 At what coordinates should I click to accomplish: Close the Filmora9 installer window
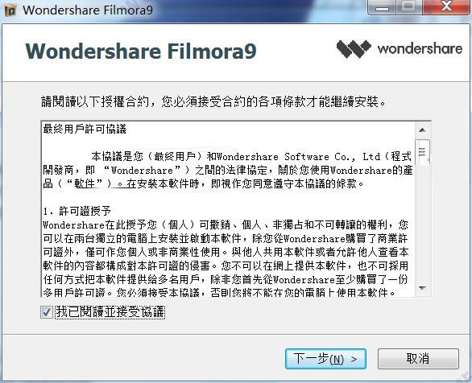point(447,6)
